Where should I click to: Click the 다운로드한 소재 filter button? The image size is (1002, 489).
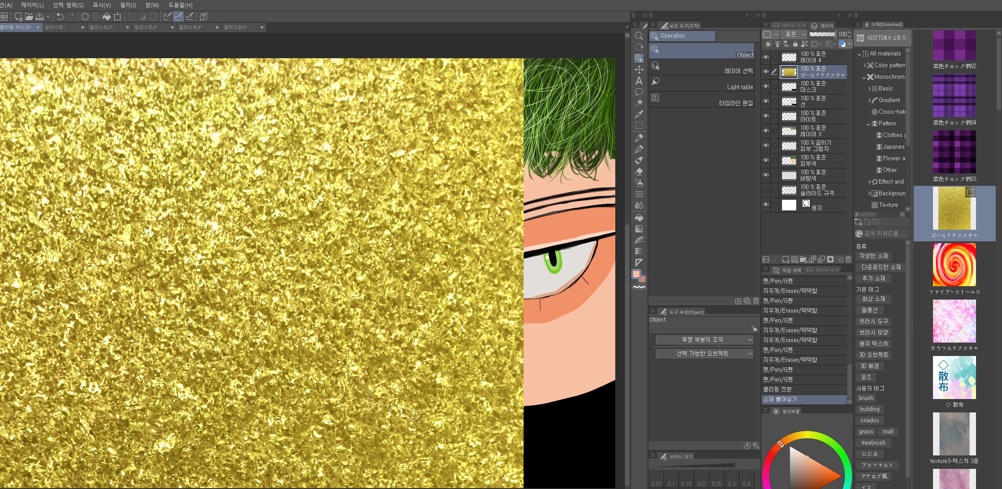coord(881,267)
